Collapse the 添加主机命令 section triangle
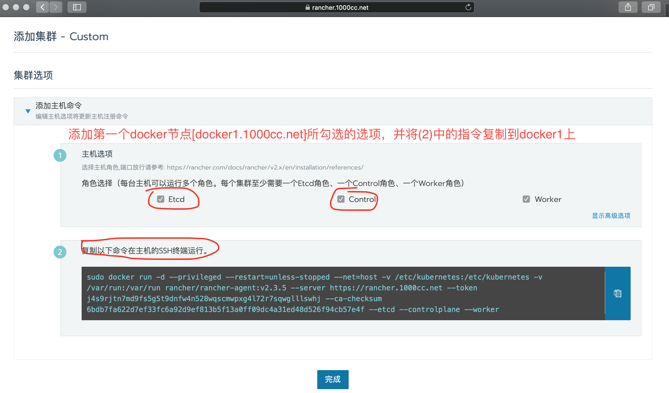Screen dimensions: 669x393 point(28,111)
